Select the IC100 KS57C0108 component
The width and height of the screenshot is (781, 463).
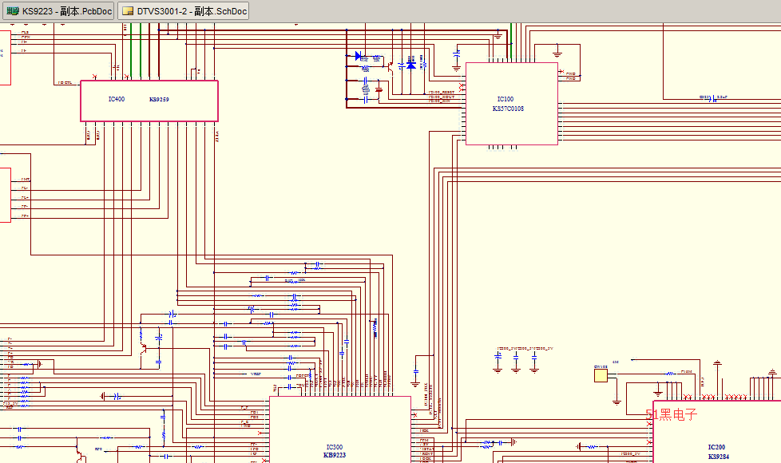[511, 104]
